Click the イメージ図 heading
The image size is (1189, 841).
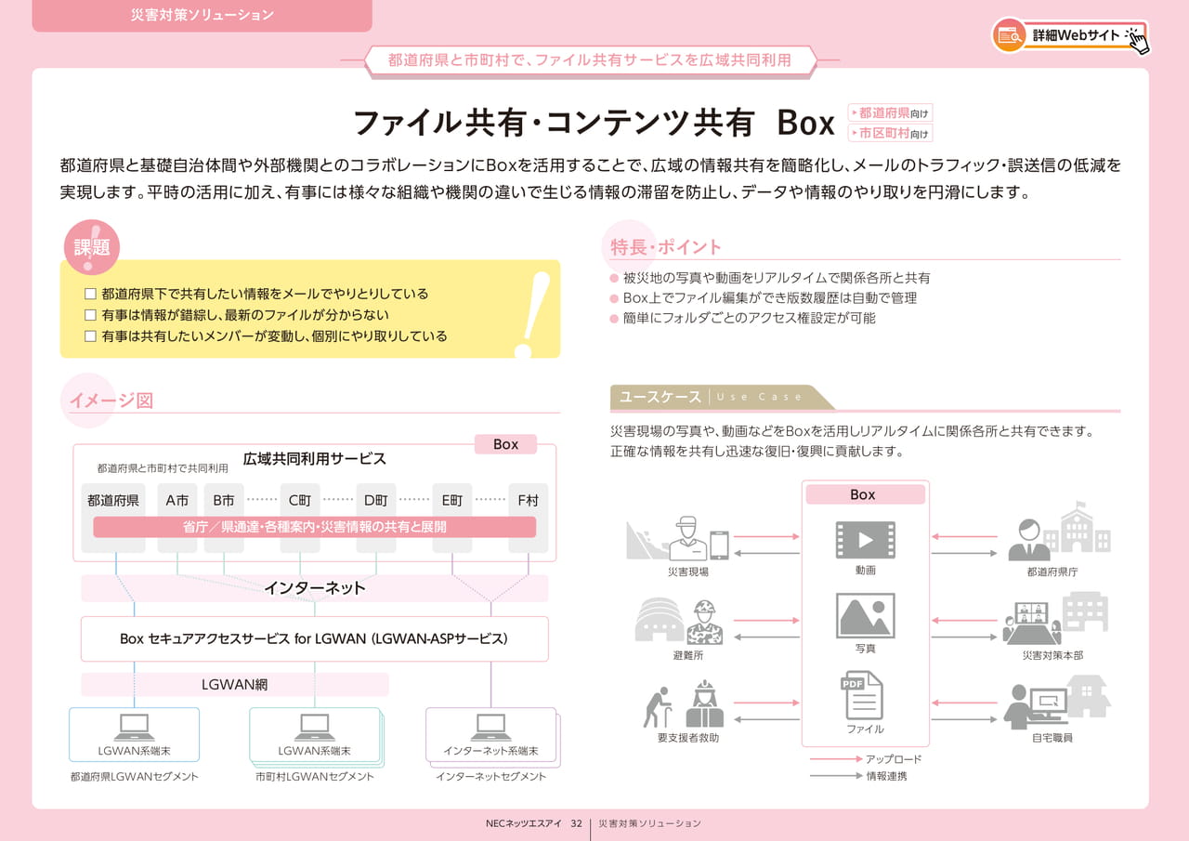(x=111, y=401)
